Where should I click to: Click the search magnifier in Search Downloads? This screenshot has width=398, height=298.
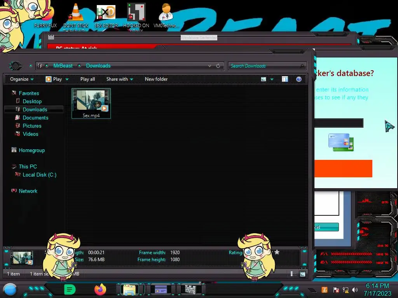(302, 66)
